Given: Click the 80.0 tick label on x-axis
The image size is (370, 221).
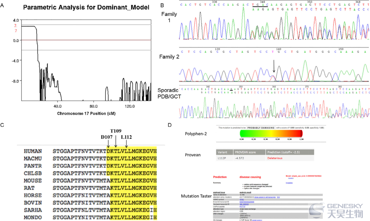Looking at the screenshot, I should 94,106.
